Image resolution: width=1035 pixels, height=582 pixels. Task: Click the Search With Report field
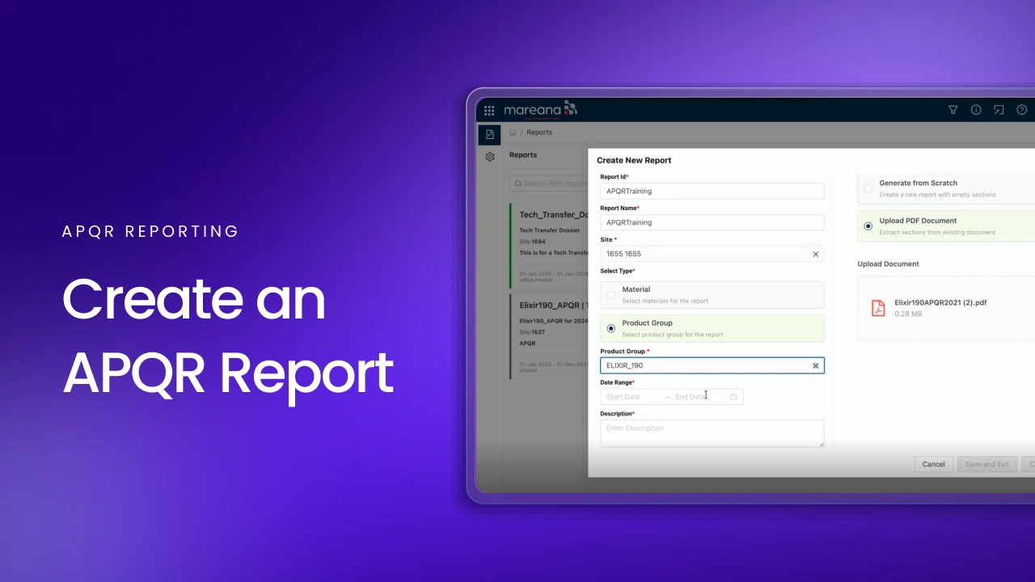pyautogui.click(x=550, y=183)
